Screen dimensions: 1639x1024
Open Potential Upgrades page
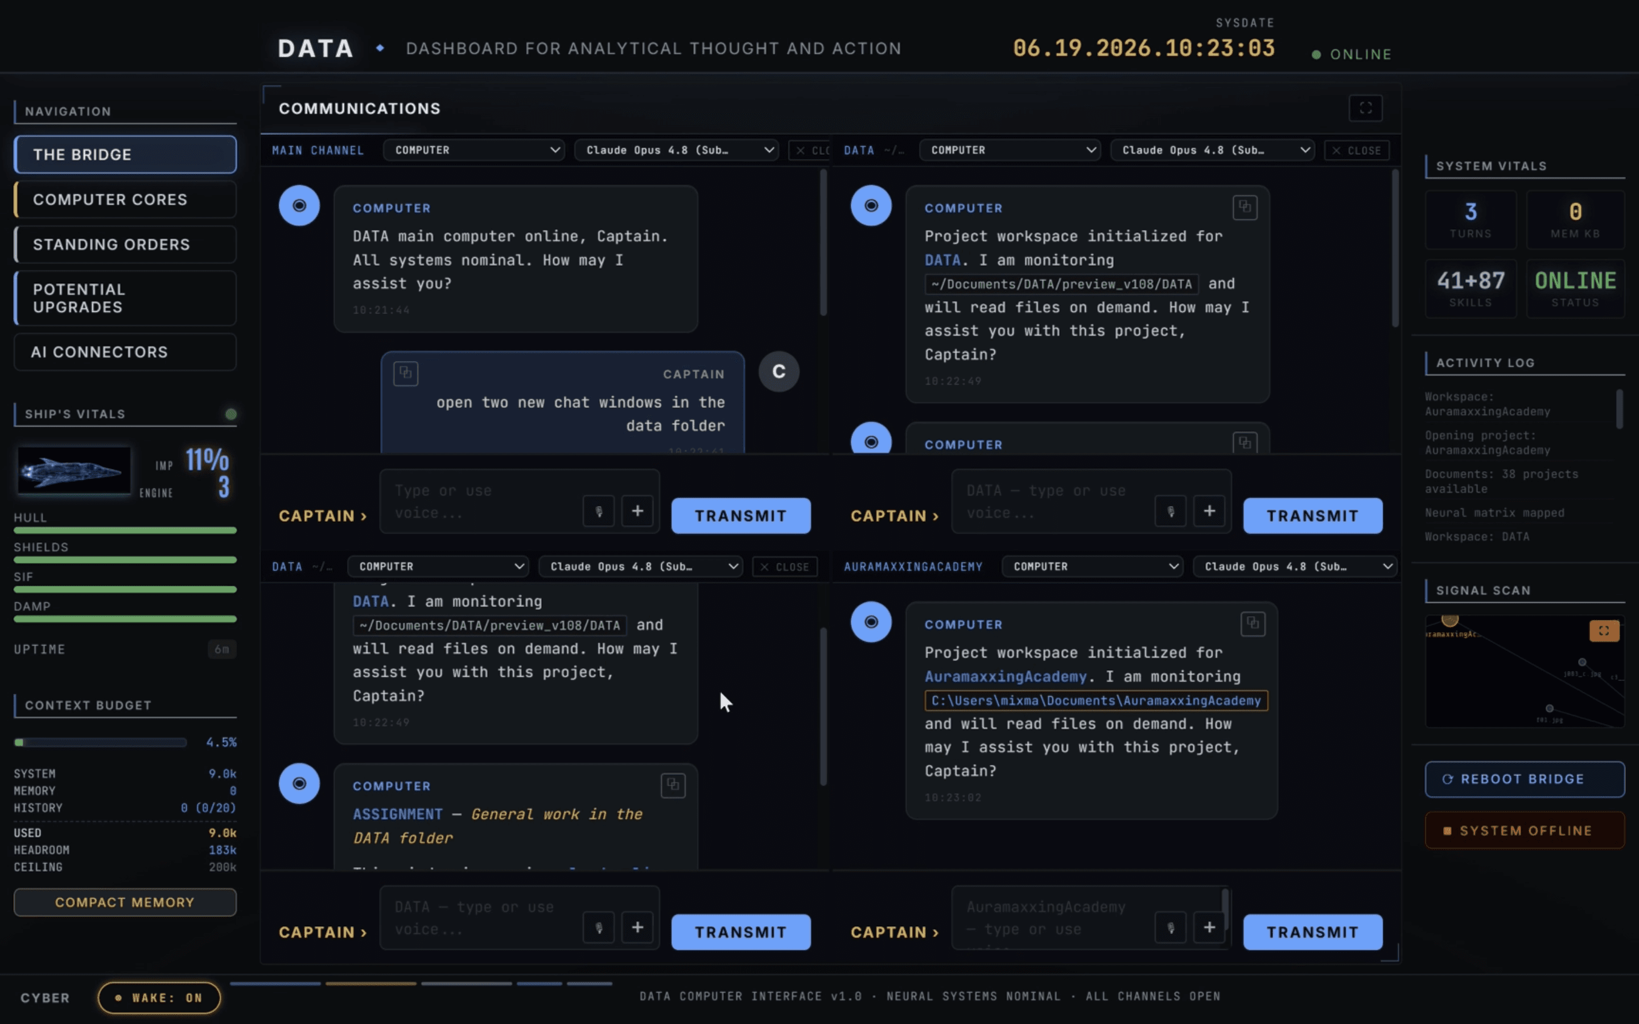tap(125, 298)
